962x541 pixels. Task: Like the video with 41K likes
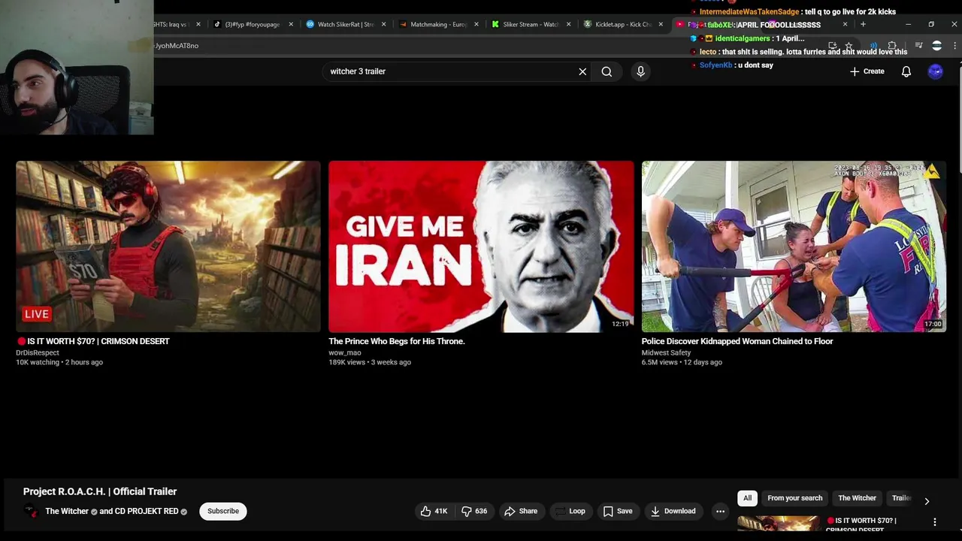(434, 511)
